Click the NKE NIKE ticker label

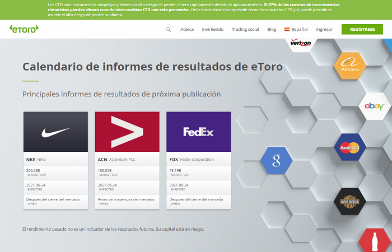click(x=36, y=160)
